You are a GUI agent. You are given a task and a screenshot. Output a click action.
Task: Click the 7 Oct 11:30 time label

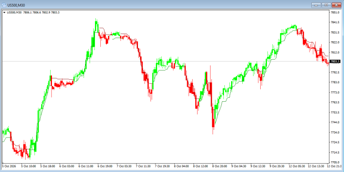pos(143,166)
